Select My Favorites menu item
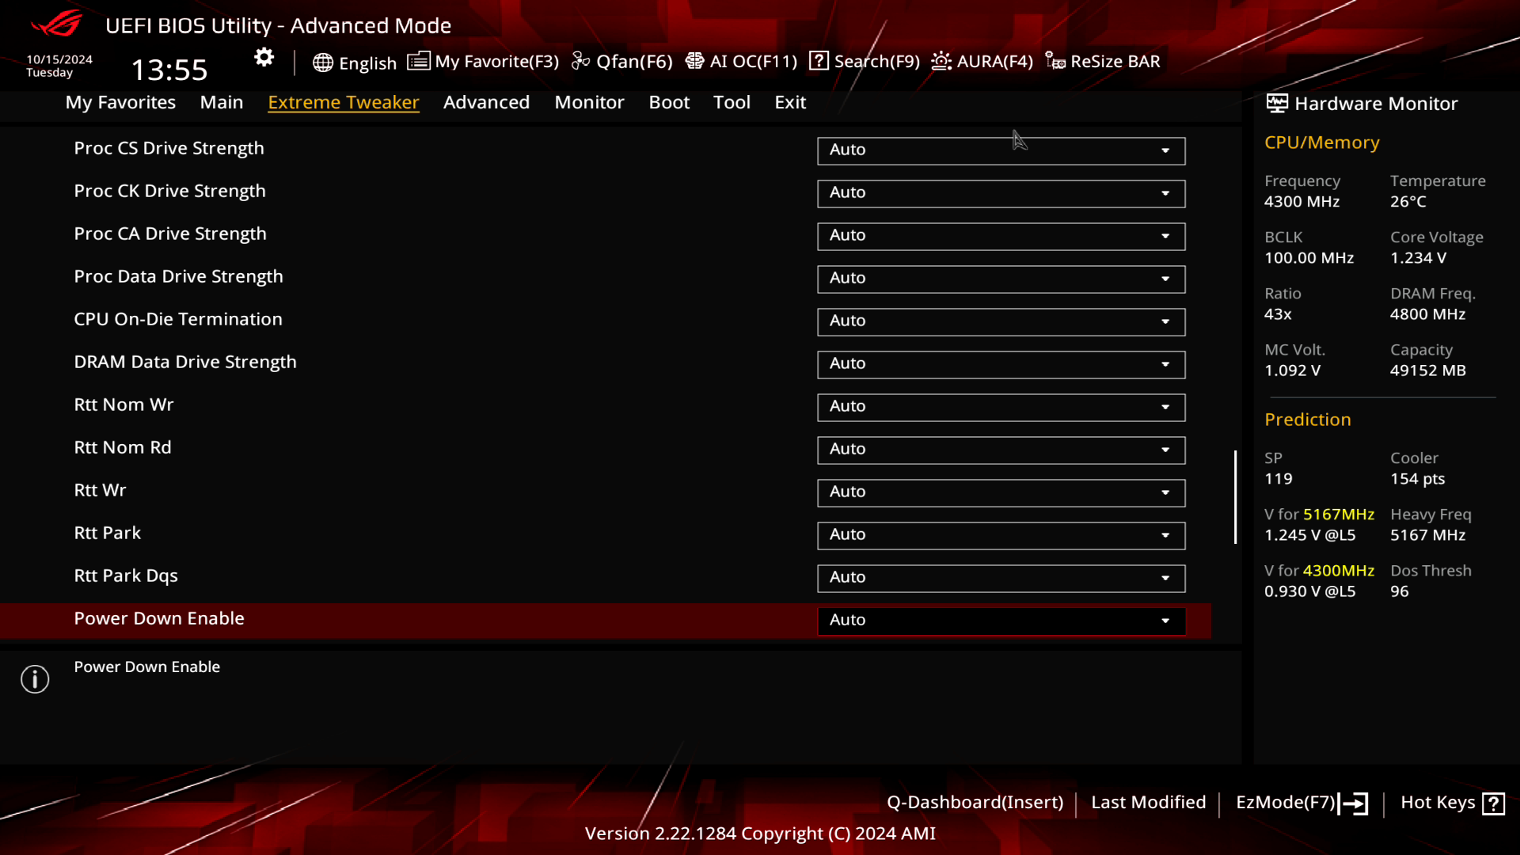 (120, 101)
